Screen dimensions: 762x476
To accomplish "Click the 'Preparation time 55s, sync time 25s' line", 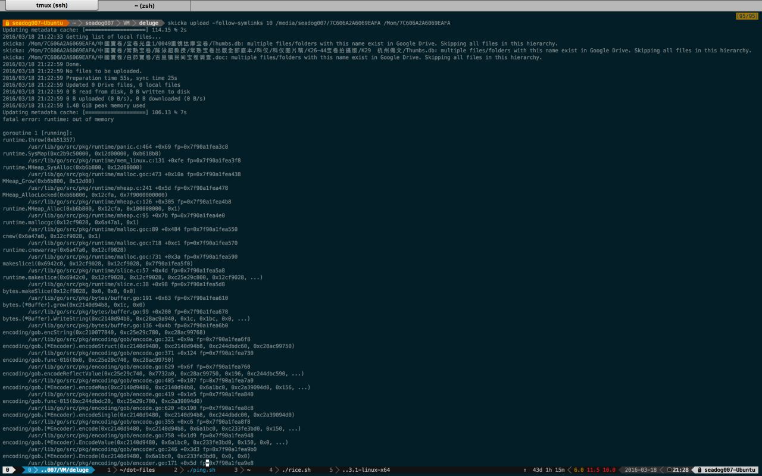I will (89, 78).
